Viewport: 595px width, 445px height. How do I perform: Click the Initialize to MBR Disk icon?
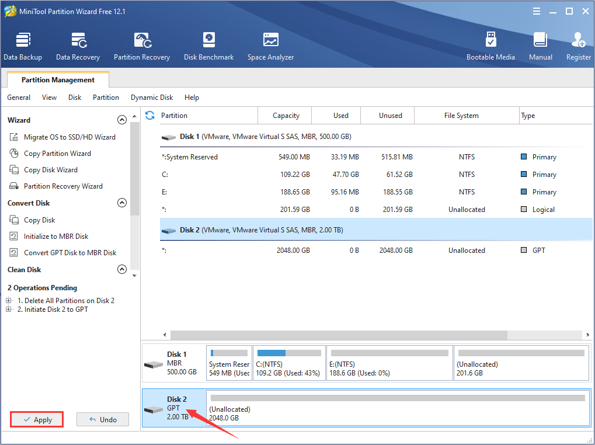click(x=13, y=236)
